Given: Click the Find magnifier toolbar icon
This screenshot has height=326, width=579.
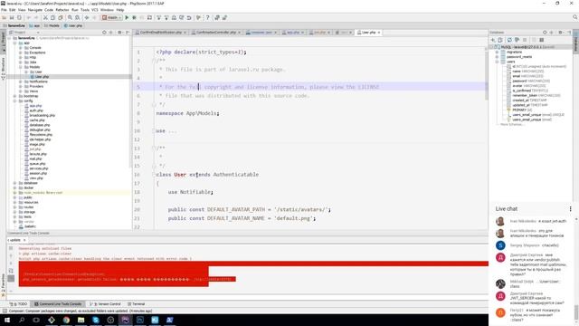Looking at the screenshot, I should click(x=70, y=17).
